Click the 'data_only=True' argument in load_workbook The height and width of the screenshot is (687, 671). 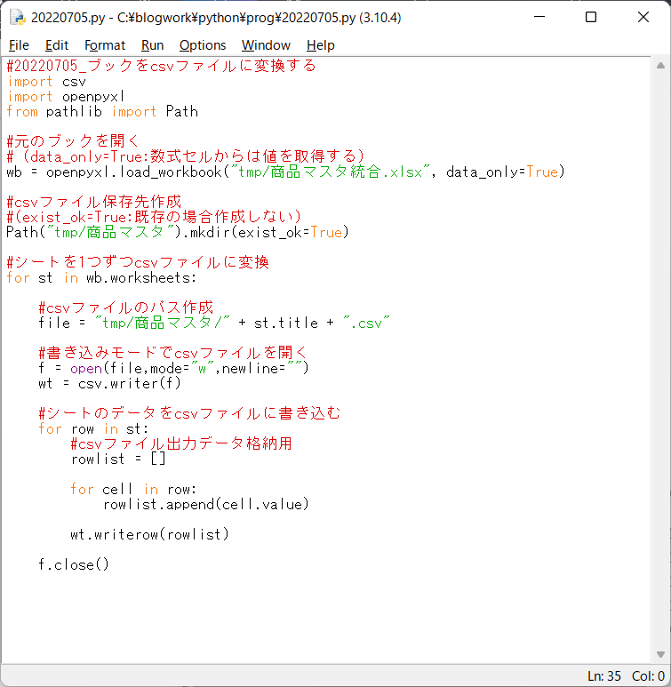click(502, 172)
